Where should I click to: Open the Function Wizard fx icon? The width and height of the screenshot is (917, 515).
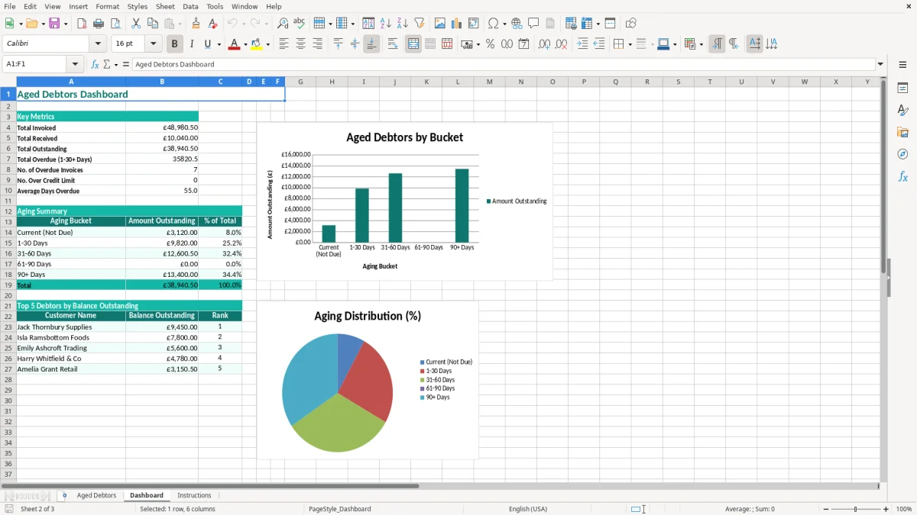pos(95,65)
